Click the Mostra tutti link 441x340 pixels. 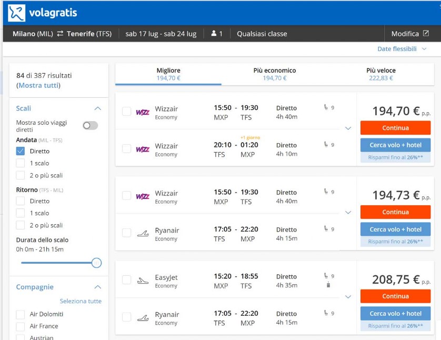pyautogui.click(x=39, y=85)
